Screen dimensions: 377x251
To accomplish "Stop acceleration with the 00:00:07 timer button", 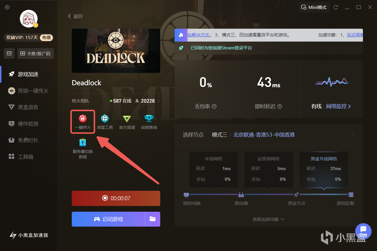I will (x=116, y=198).
